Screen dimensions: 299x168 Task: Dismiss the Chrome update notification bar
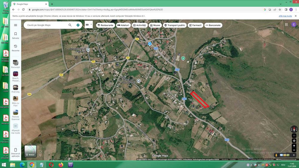(x=296, y=16)
